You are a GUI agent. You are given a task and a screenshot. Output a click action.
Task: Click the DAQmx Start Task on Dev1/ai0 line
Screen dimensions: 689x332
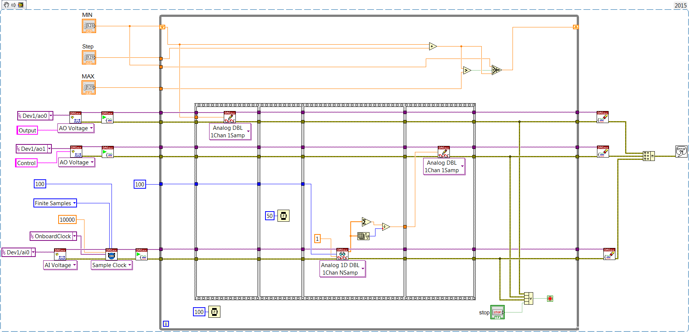(x=142, y=254)
